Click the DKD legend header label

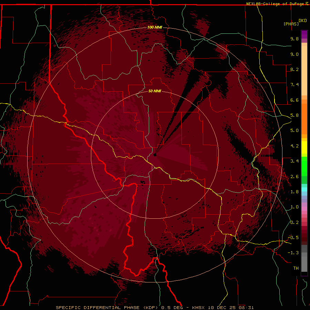tap(303, 21)
